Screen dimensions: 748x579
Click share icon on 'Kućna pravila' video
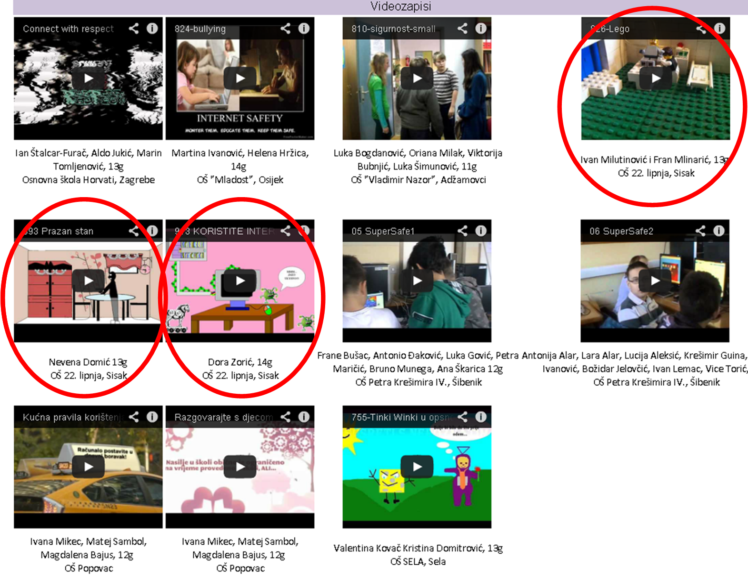coord(134,417)
